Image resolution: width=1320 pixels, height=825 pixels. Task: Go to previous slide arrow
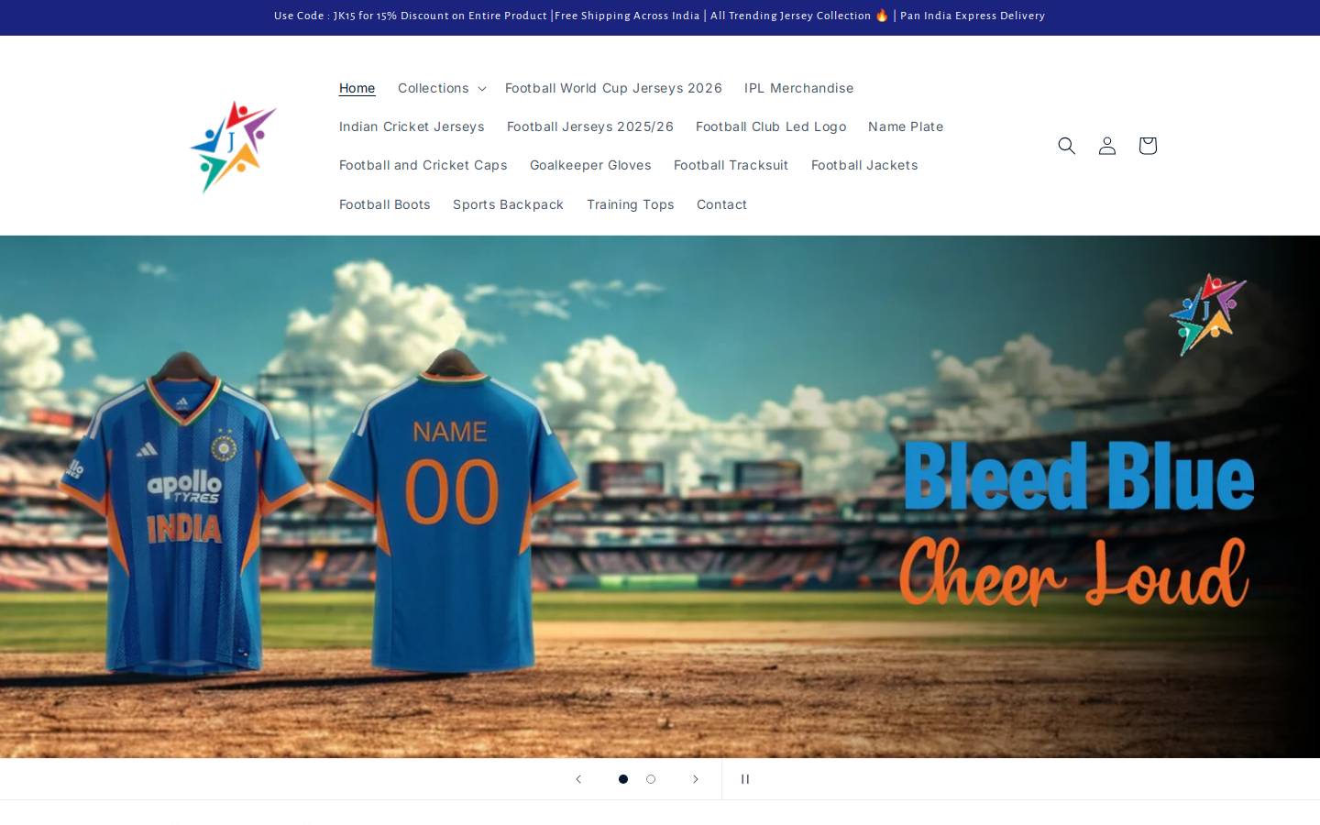[578, 779]
